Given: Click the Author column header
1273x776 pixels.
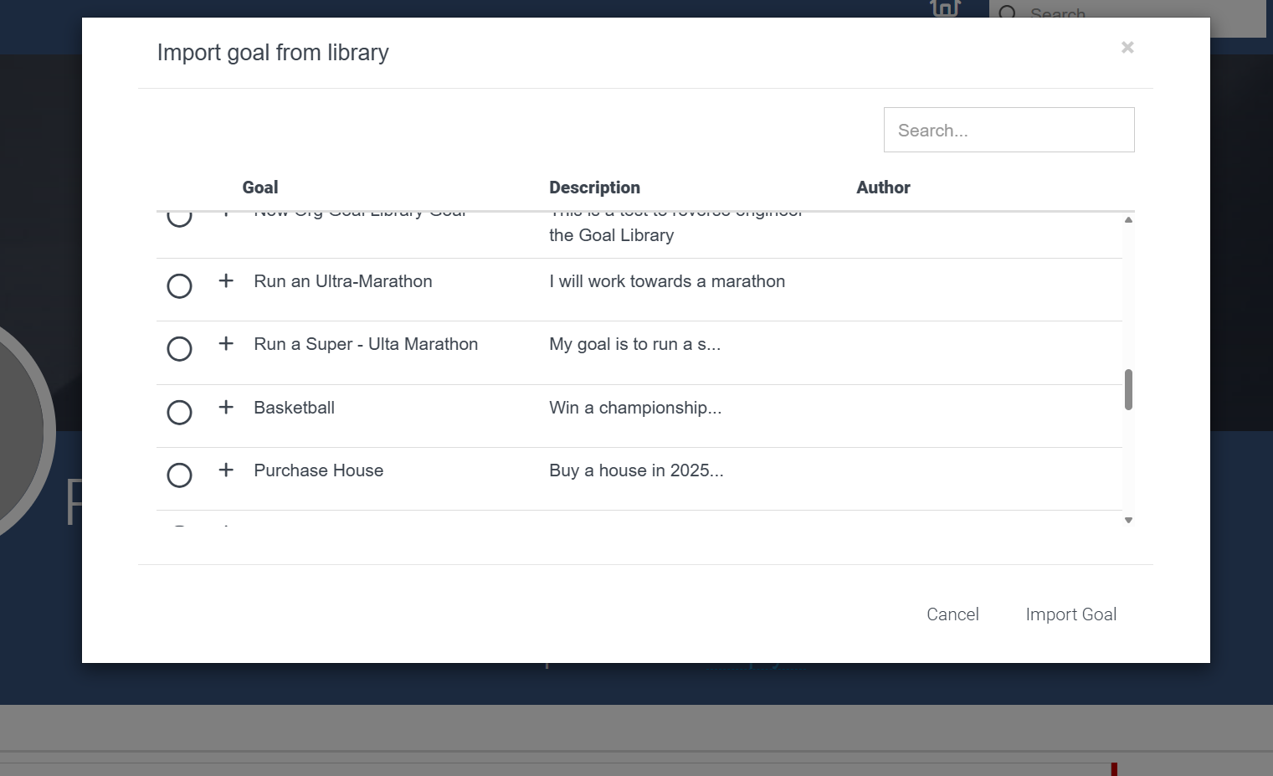Looking at the screenshot, I should coord(883,188).
